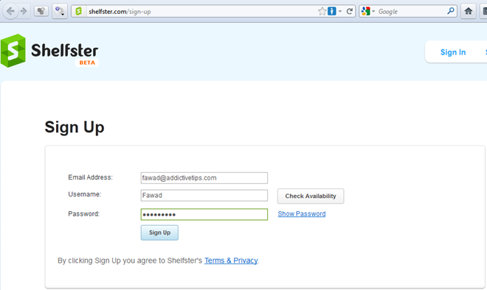
Task: Go to browser home page icon
Action: pos(469,12)
